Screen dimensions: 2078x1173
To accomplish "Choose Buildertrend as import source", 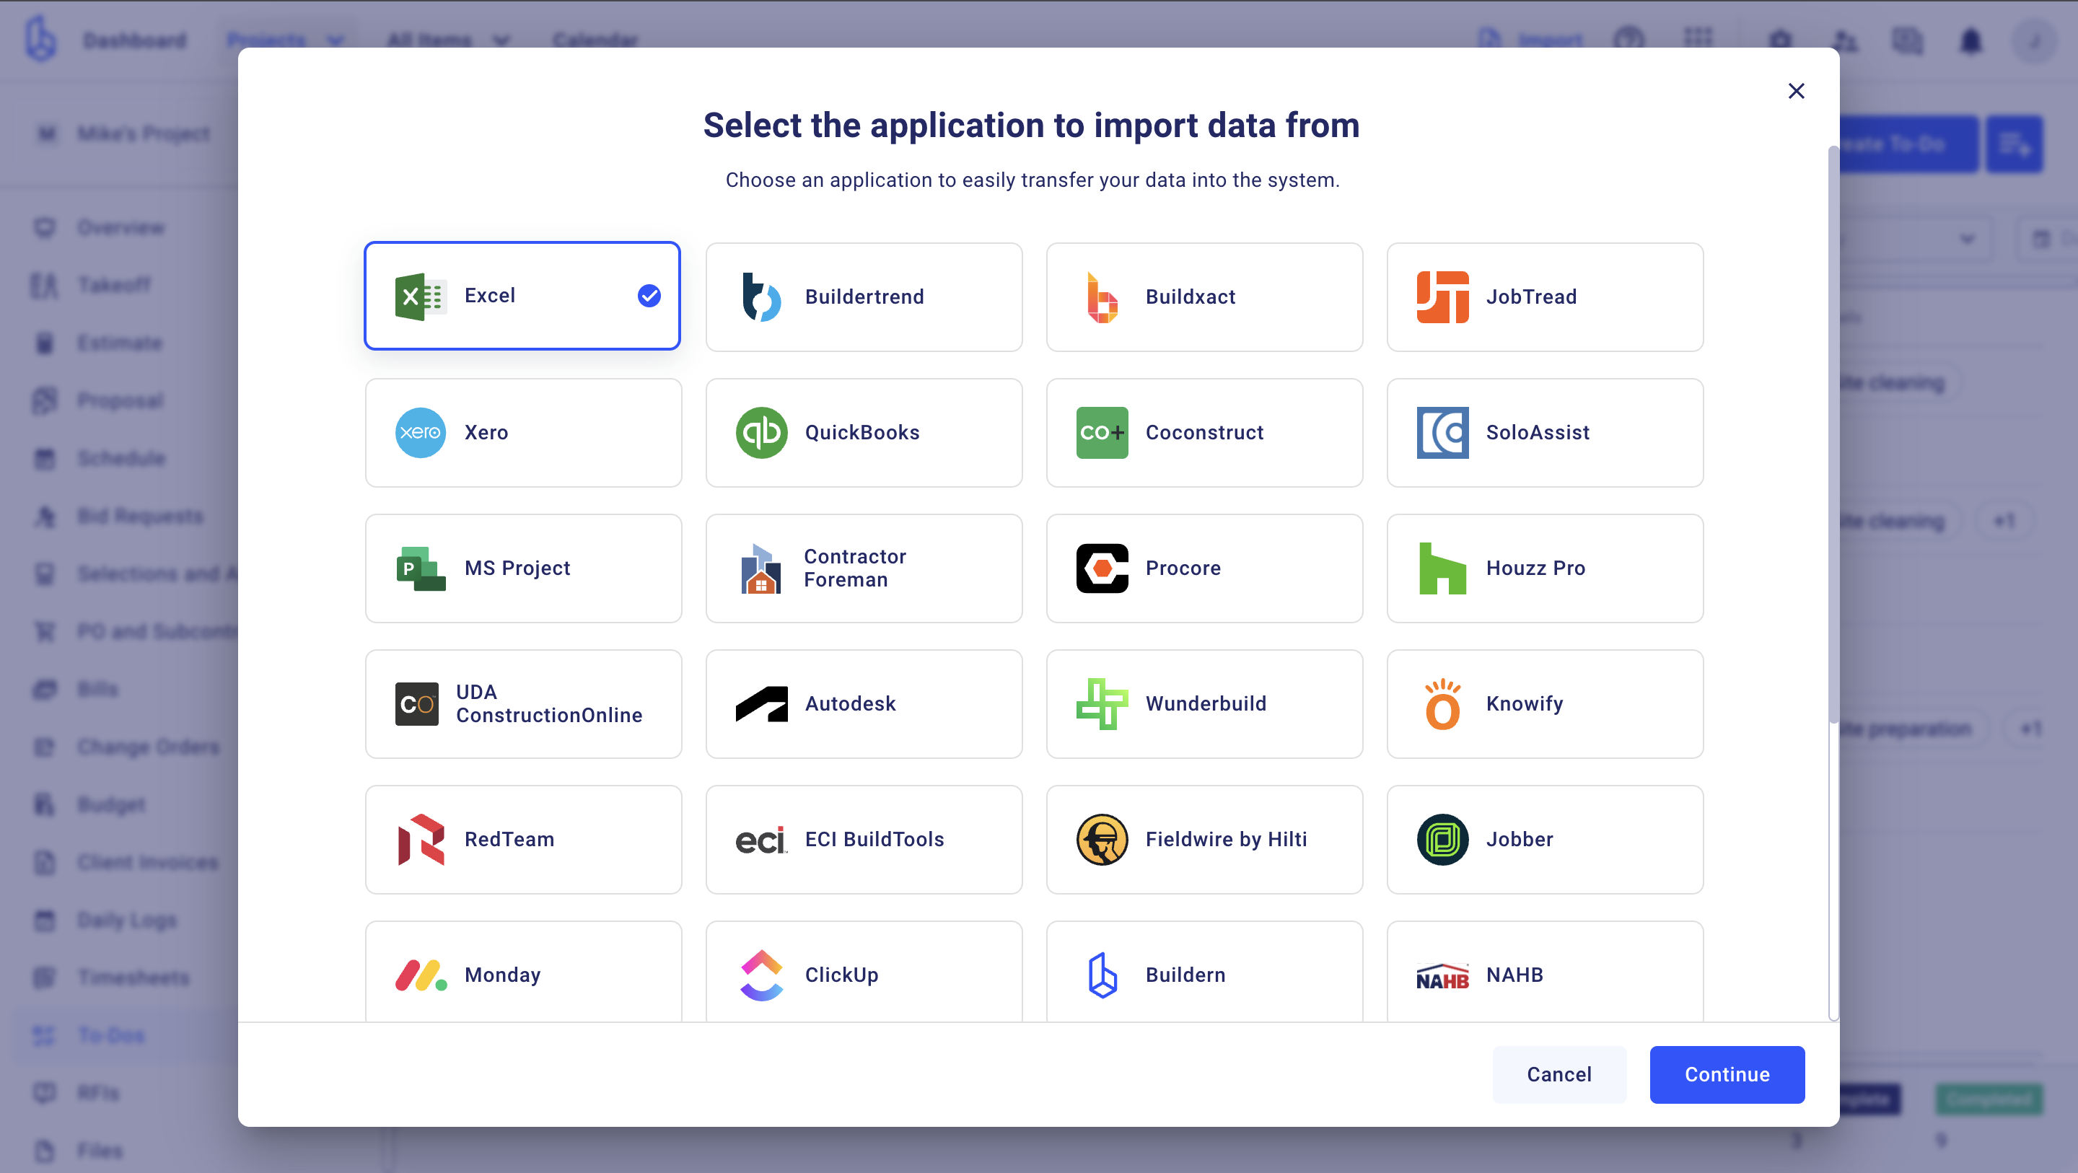I will click(864, 297).
